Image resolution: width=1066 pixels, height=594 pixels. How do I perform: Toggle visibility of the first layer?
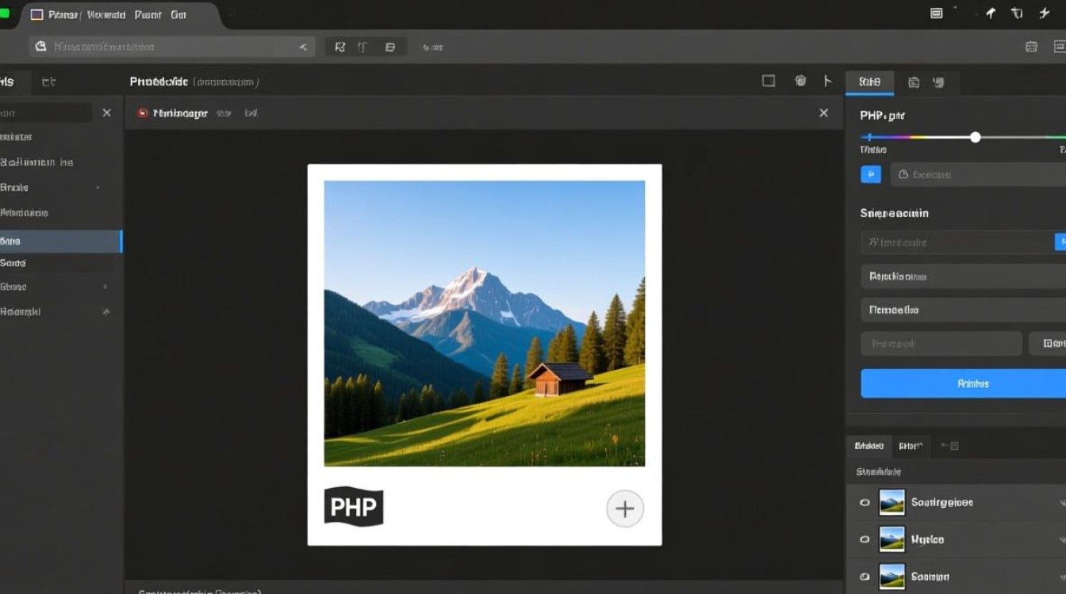tap(865, 503)
